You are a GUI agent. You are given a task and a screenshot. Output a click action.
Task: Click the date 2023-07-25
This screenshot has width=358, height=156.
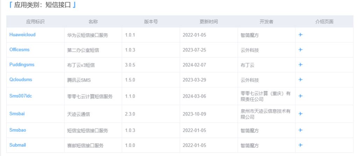(x=194, y=50)
